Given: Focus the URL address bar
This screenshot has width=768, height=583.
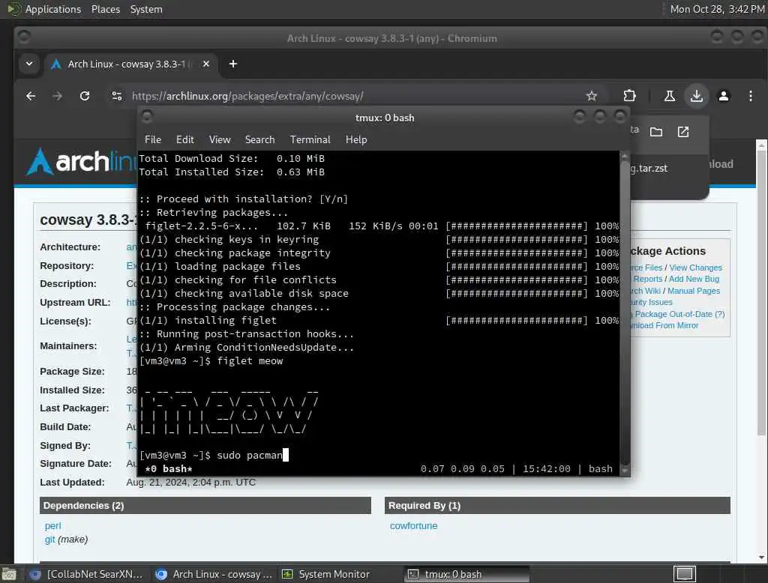Looking at the screenshot, I should pos(352,96).
